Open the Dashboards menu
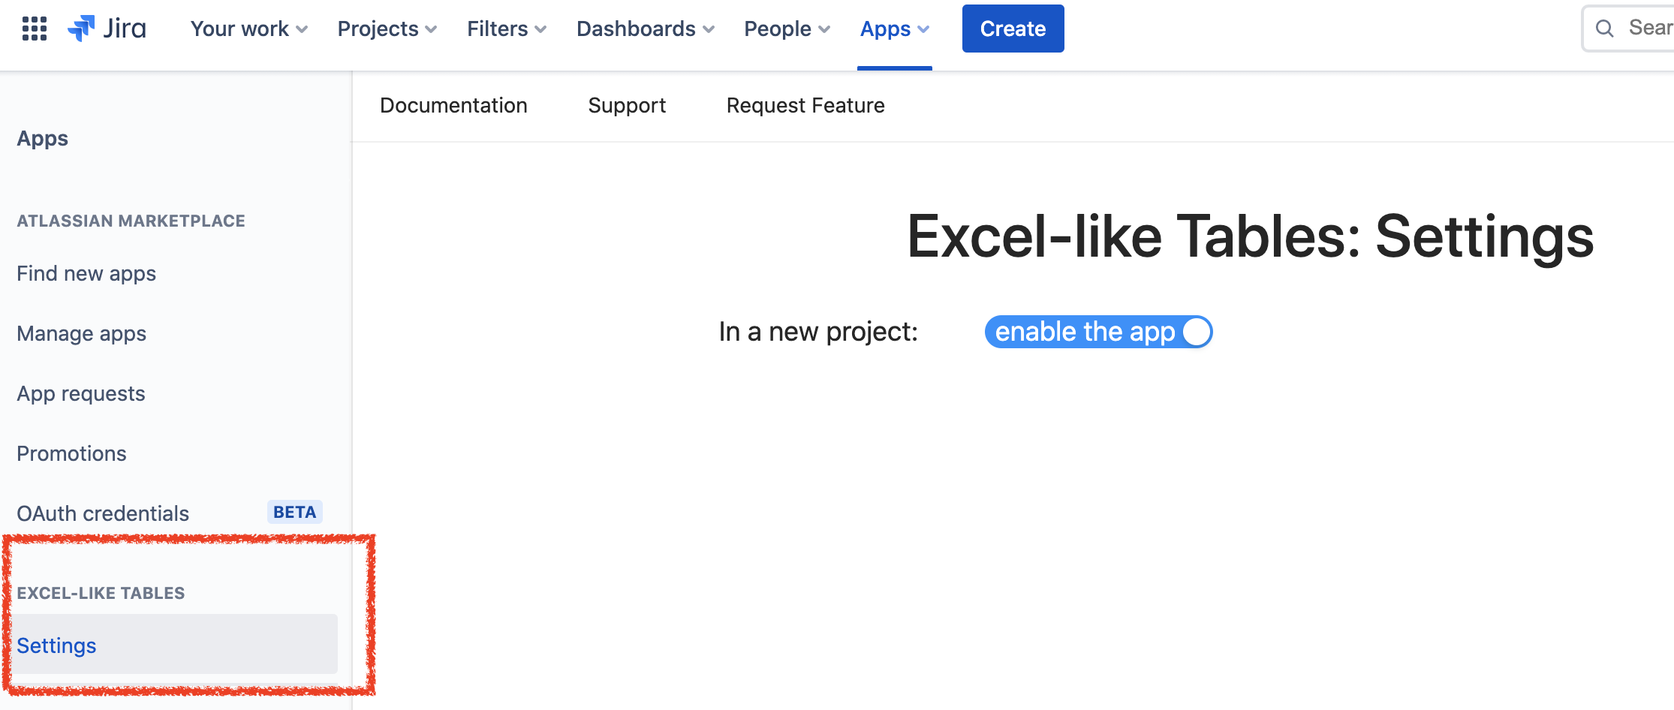This screenshot has height=710, width=1674. tap(645, 29)
